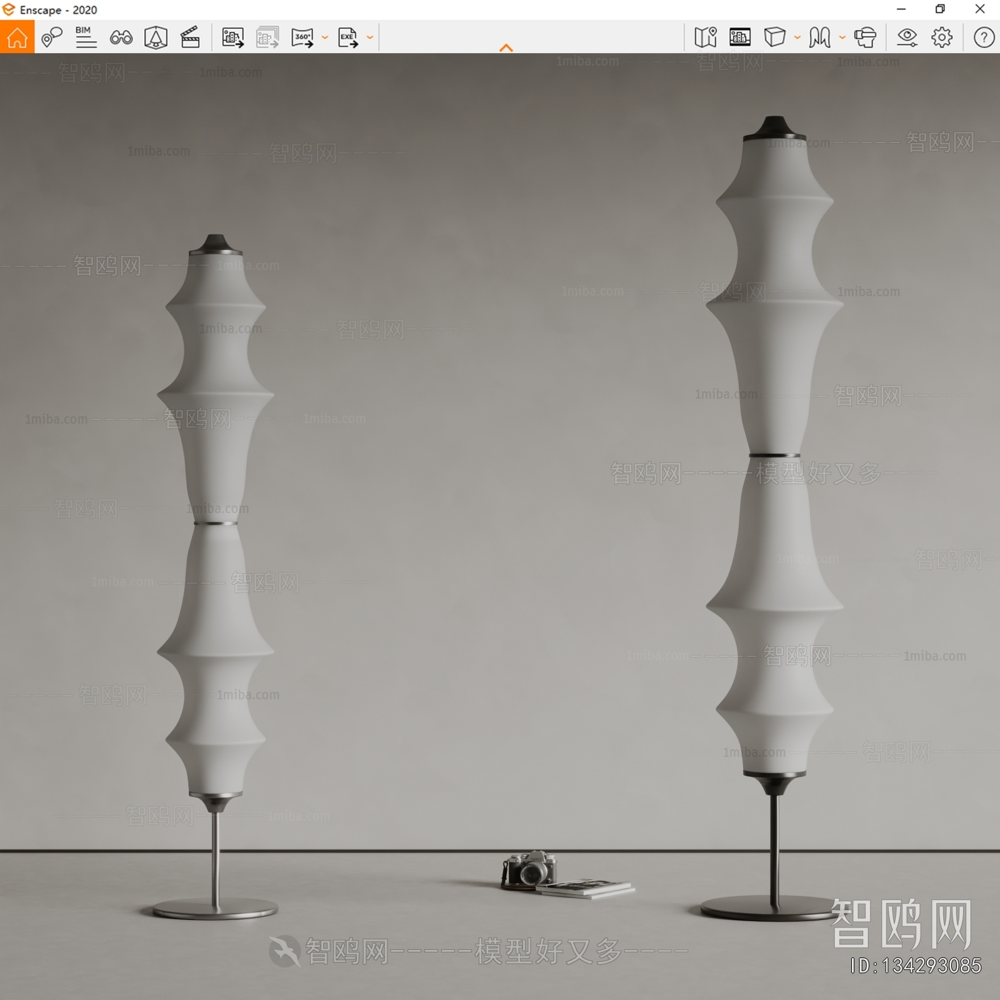This screenshot has height=1000, width=1000.
Task: Expand the projection mode dropdown
Action: 797,37
